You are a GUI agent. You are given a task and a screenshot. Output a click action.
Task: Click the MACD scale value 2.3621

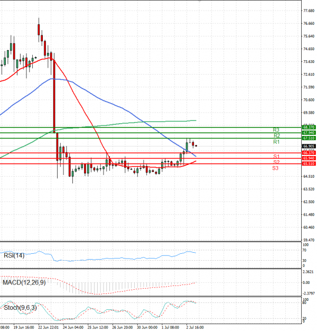(308, 272)
